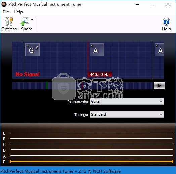The width and height of the screenshot is (176, 174).
Task: Click the Help question mark icon
Action: point(166,21)
